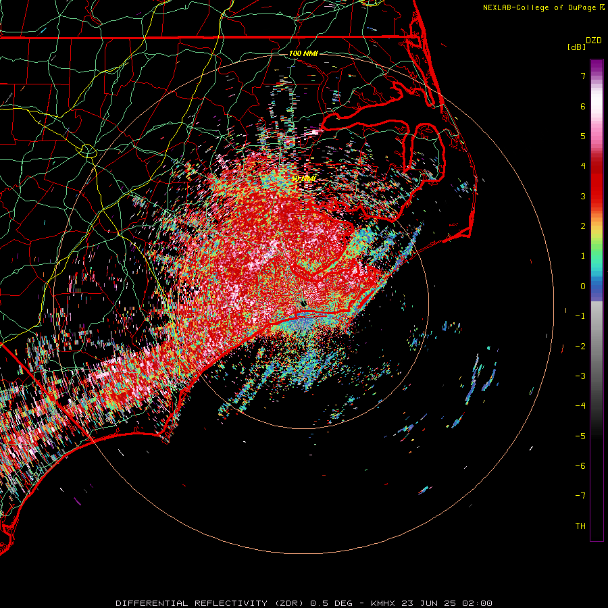
Task: Click the "5" value on the color scale
Action: pyautogui.click(x=583, y=136)
